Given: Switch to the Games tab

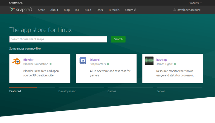Looking at the screenshot, I should [x=112, y=91].
